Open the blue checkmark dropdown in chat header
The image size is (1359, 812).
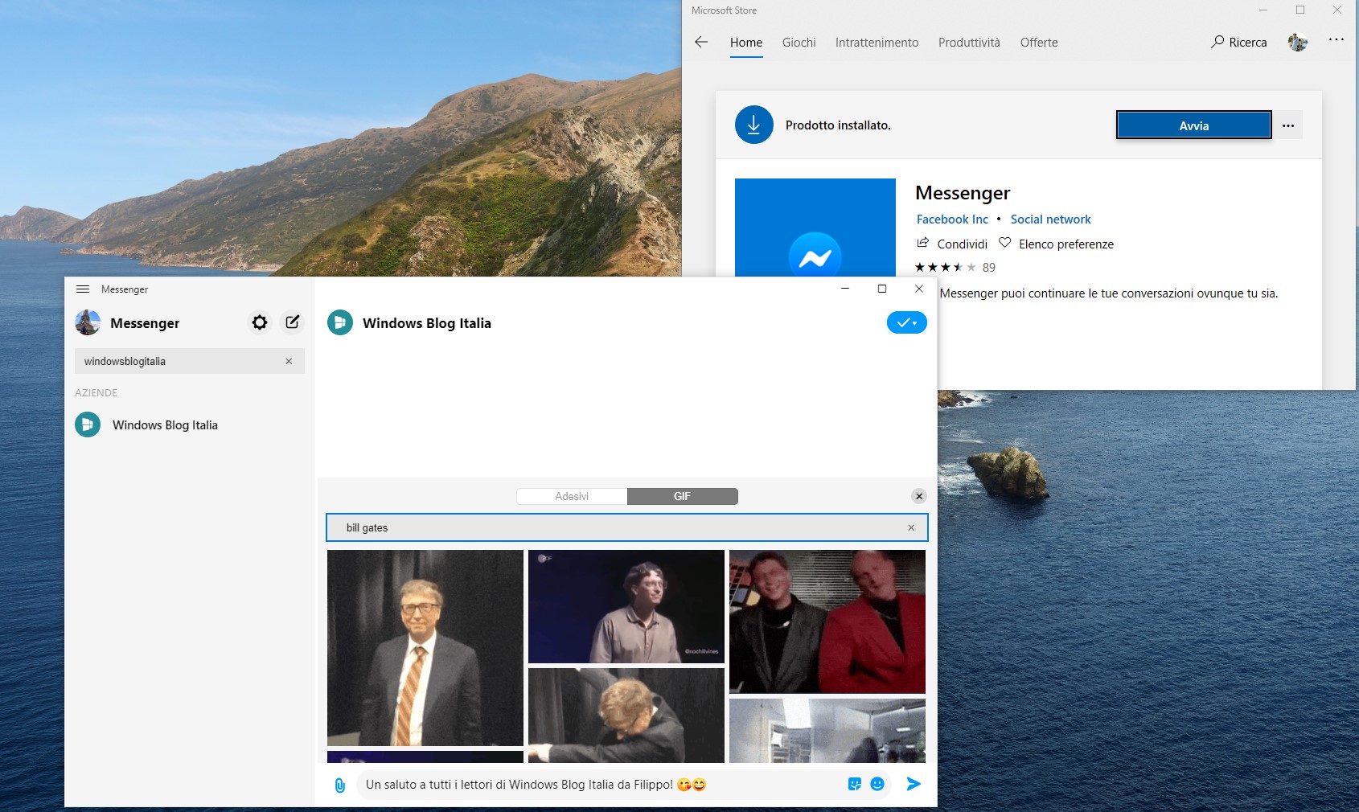pos(907,322)
